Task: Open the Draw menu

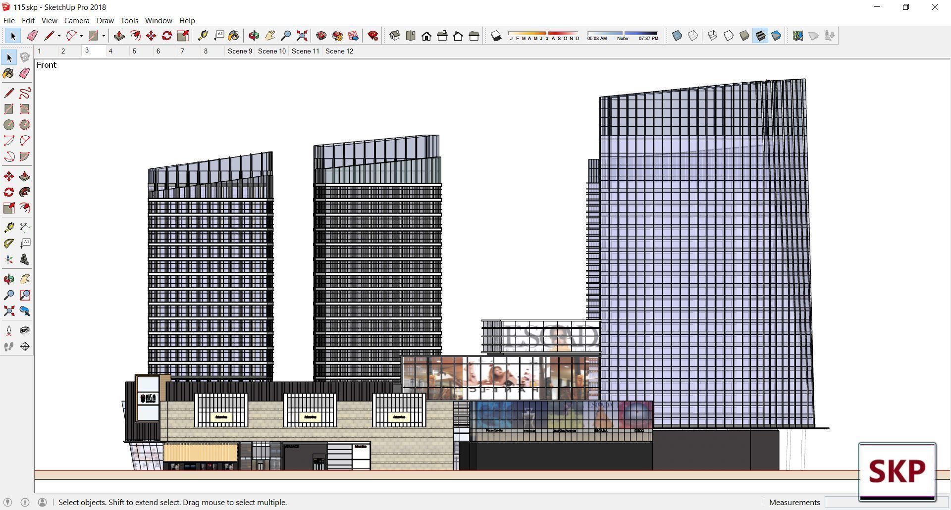Action: coord(105,20)
